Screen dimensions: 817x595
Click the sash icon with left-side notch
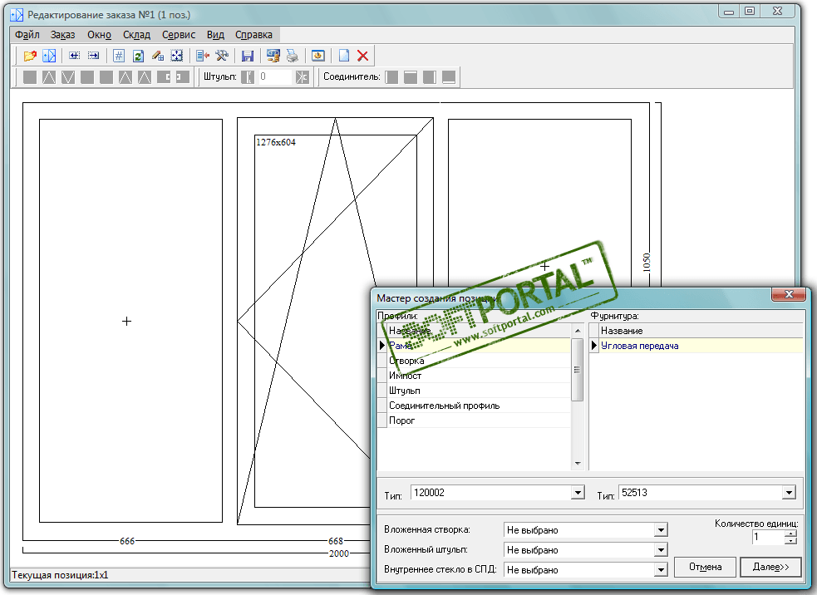pos(182,77)
